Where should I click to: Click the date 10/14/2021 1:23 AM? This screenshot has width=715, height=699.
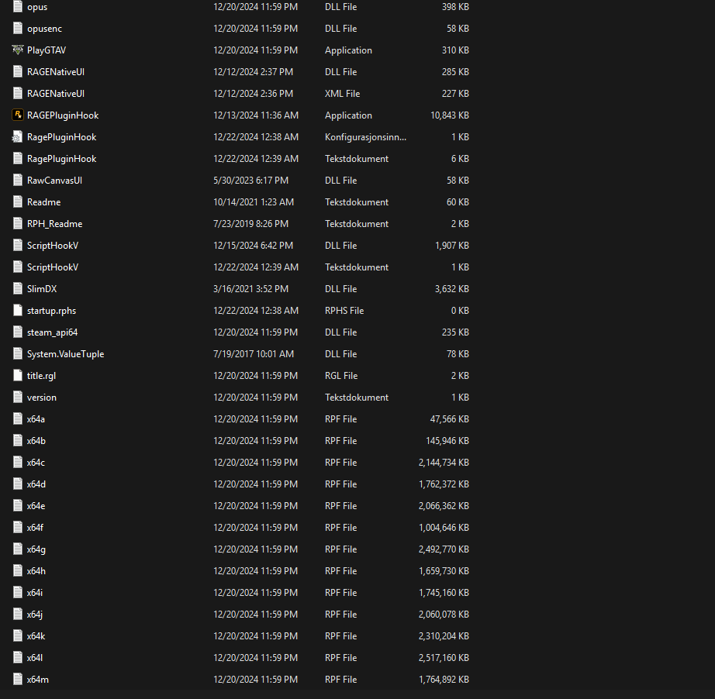click(254, 202)
